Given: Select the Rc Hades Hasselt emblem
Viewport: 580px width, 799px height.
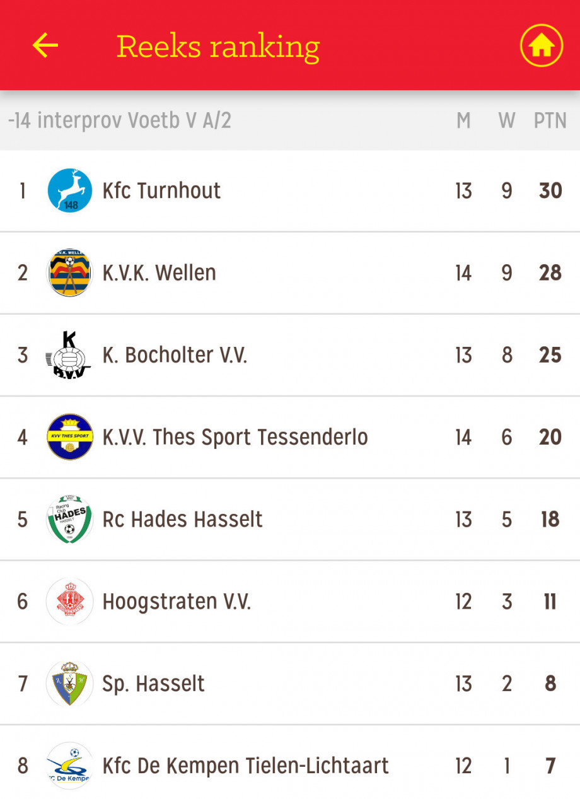Looking at the screenshot, I should (x=70, y=519).
